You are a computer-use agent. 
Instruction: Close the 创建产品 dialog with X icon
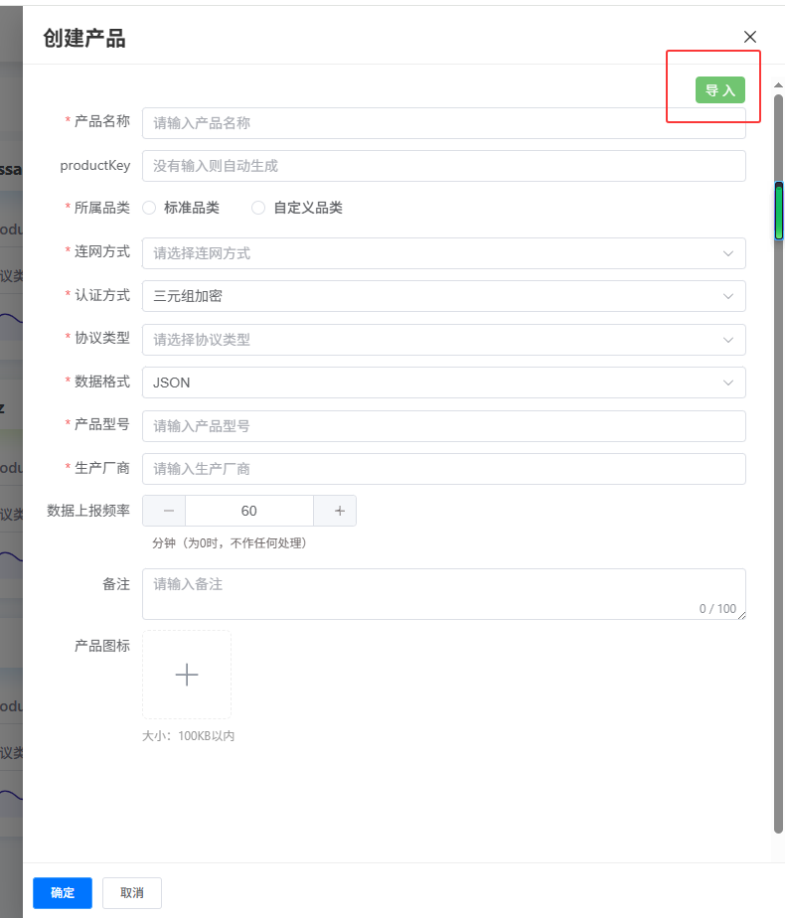[750, 37]
